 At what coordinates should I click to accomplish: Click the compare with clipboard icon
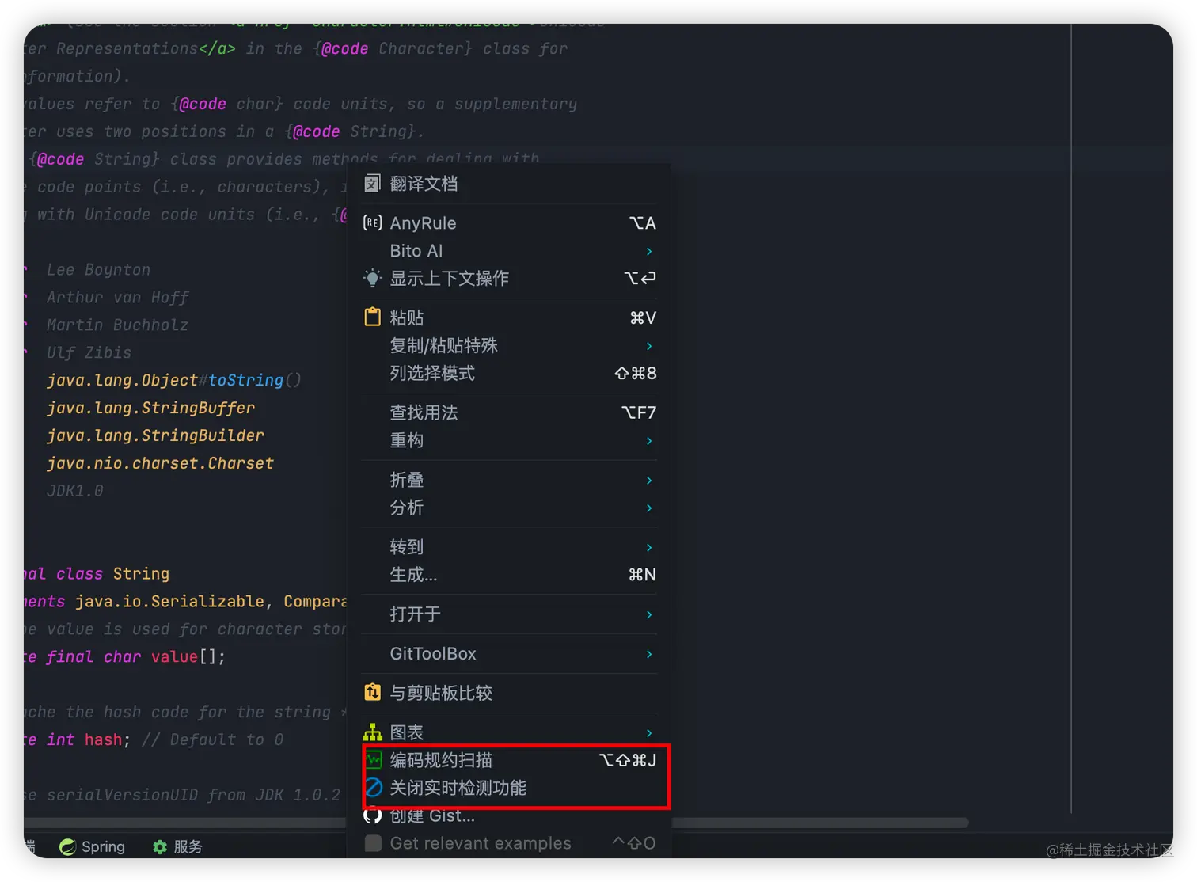point(372,693)
